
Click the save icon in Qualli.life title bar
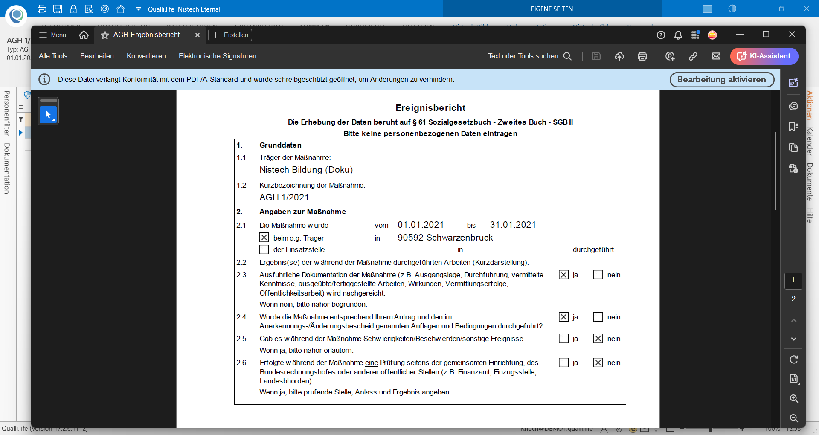coord(58,9)
